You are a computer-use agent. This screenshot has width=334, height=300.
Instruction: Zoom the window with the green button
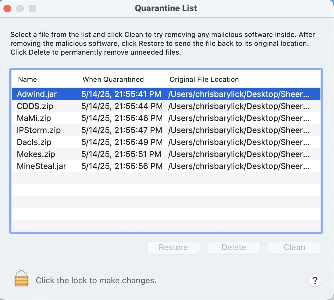33,9
